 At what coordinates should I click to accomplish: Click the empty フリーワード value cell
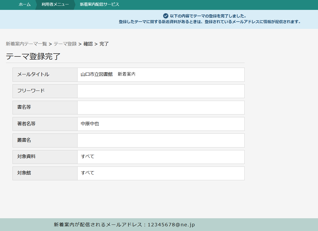point(161,91)
